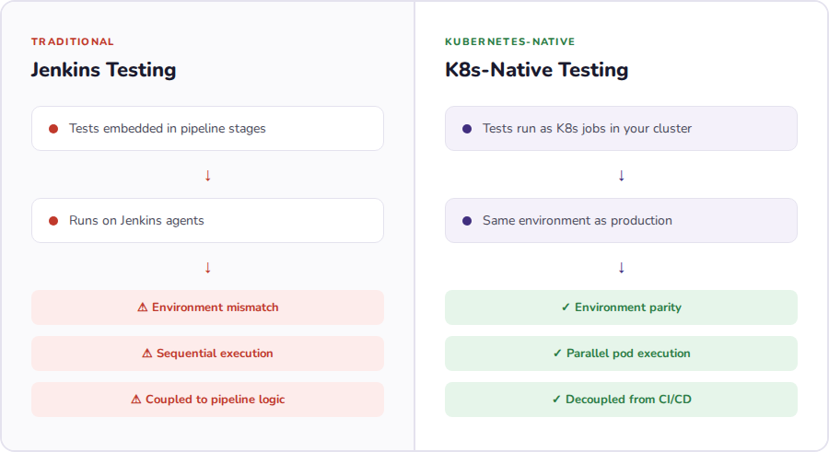Click red dot beside 'Runs on Jenkins agents'

53,221
